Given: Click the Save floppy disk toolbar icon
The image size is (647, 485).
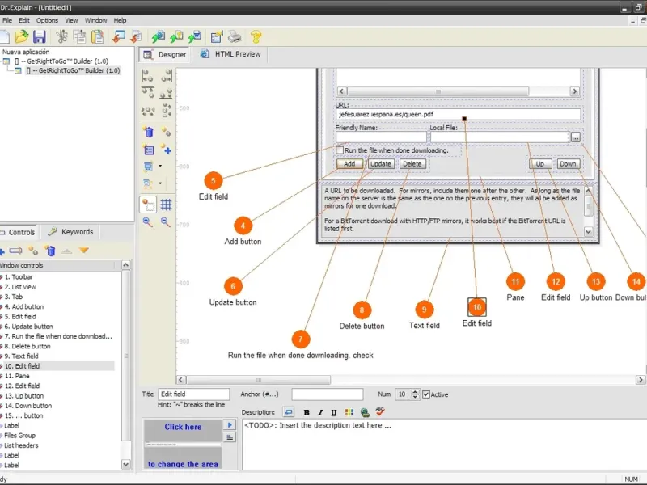Looking at the screenshot, I should pyautogui.click(x=39, y=36).
